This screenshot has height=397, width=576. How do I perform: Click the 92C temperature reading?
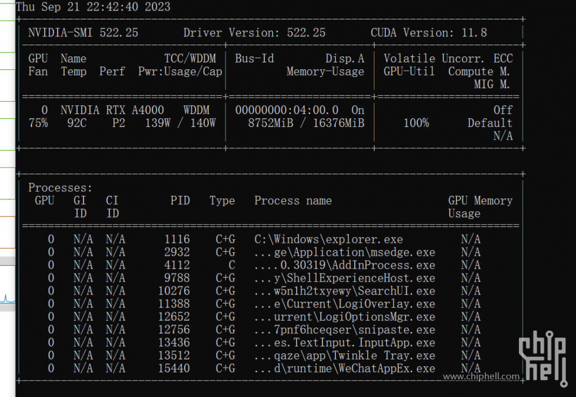point(76,123)
